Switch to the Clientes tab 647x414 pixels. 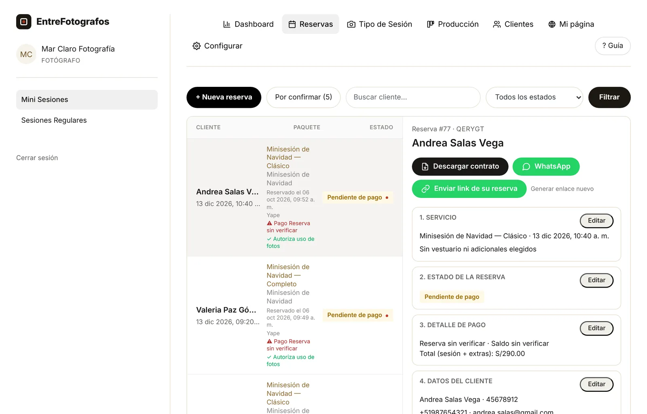513,24
